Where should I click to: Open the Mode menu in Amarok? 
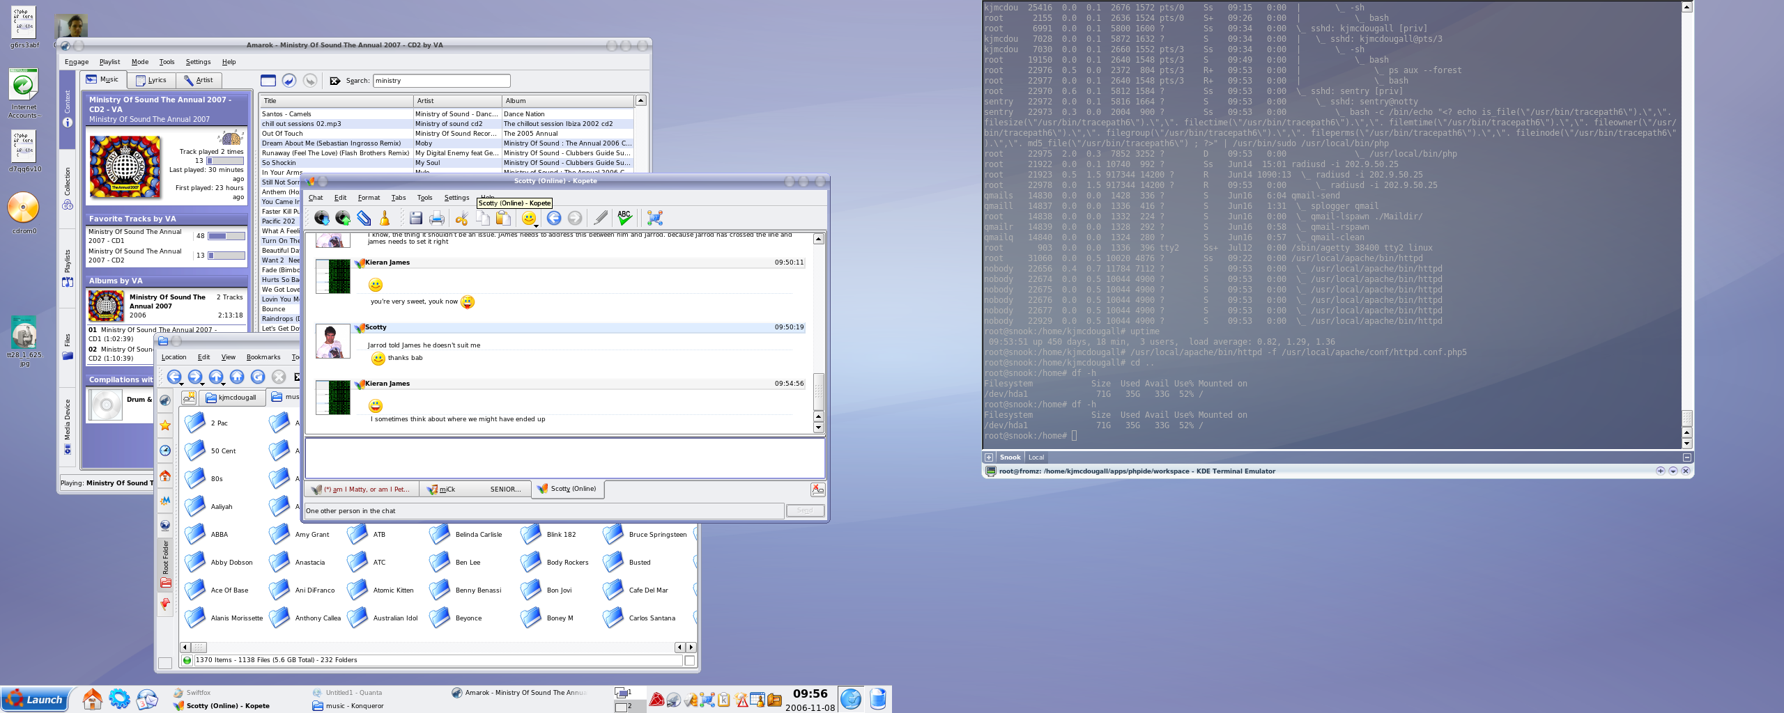pos(140,62)
